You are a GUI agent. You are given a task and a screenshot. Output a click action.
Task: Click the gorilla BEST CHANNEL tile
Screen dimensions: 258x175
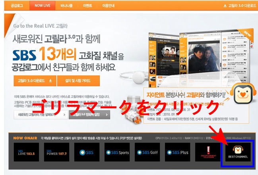[238, 152]
